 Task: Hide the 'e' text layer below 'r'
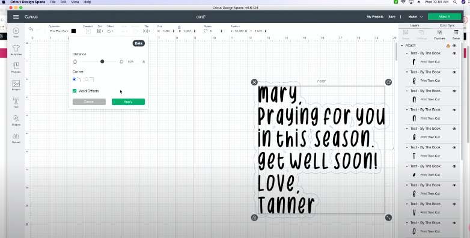(454, 72)
